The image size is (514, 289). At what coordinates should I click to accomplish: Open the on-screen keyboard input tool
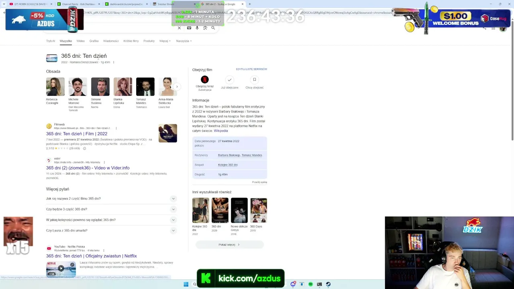point(189,28)
